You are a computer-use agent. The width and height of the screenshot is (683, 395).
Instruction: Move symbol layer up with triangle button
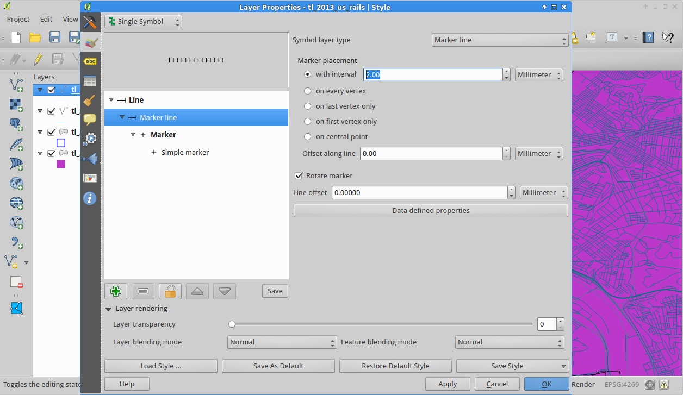tap(197, 291)
